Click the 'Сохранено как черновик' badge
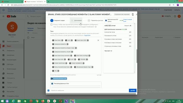Viewport: 183px width, 103px height. [x=122, y=14]
